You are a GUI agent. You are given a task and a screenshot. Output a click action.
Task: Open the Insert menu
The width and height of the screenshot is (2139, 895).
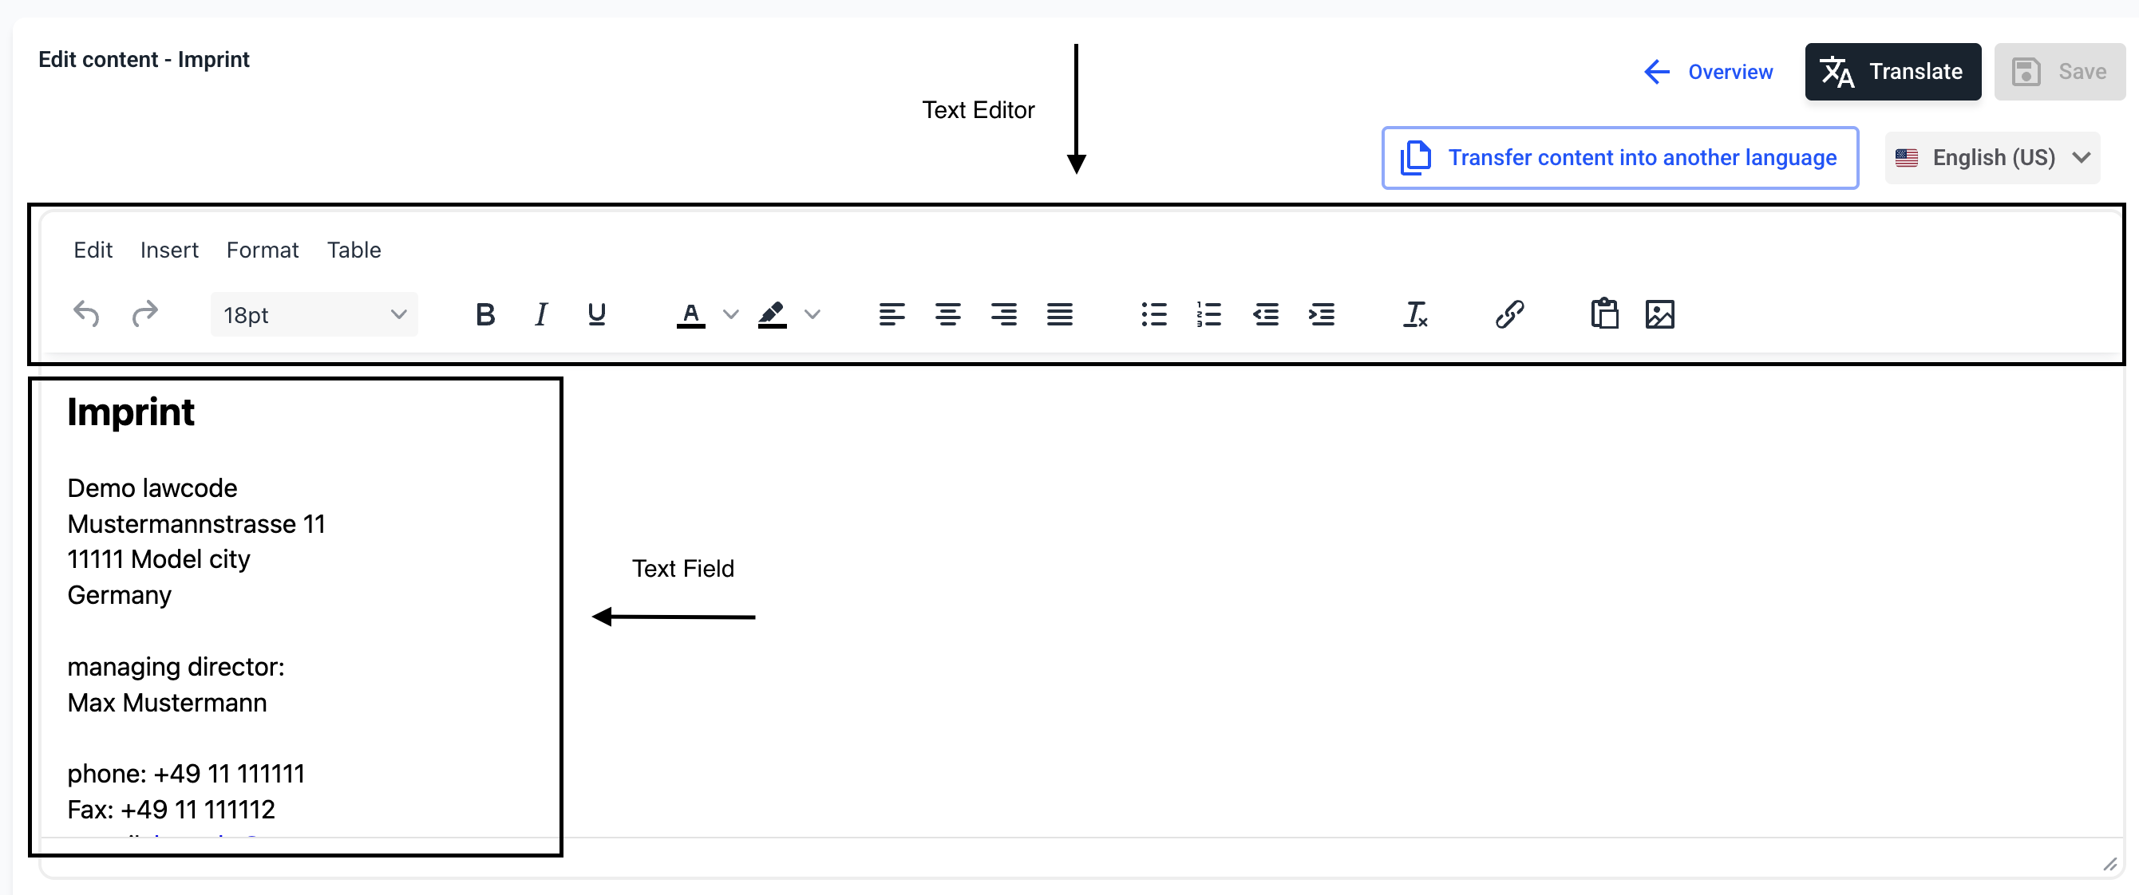tap(168, 250)
